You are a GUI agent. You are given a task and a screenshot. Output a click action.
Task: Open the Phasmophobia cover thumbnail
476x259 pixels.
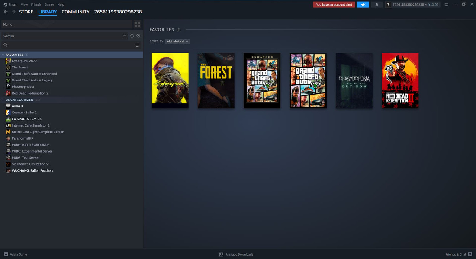354,81
